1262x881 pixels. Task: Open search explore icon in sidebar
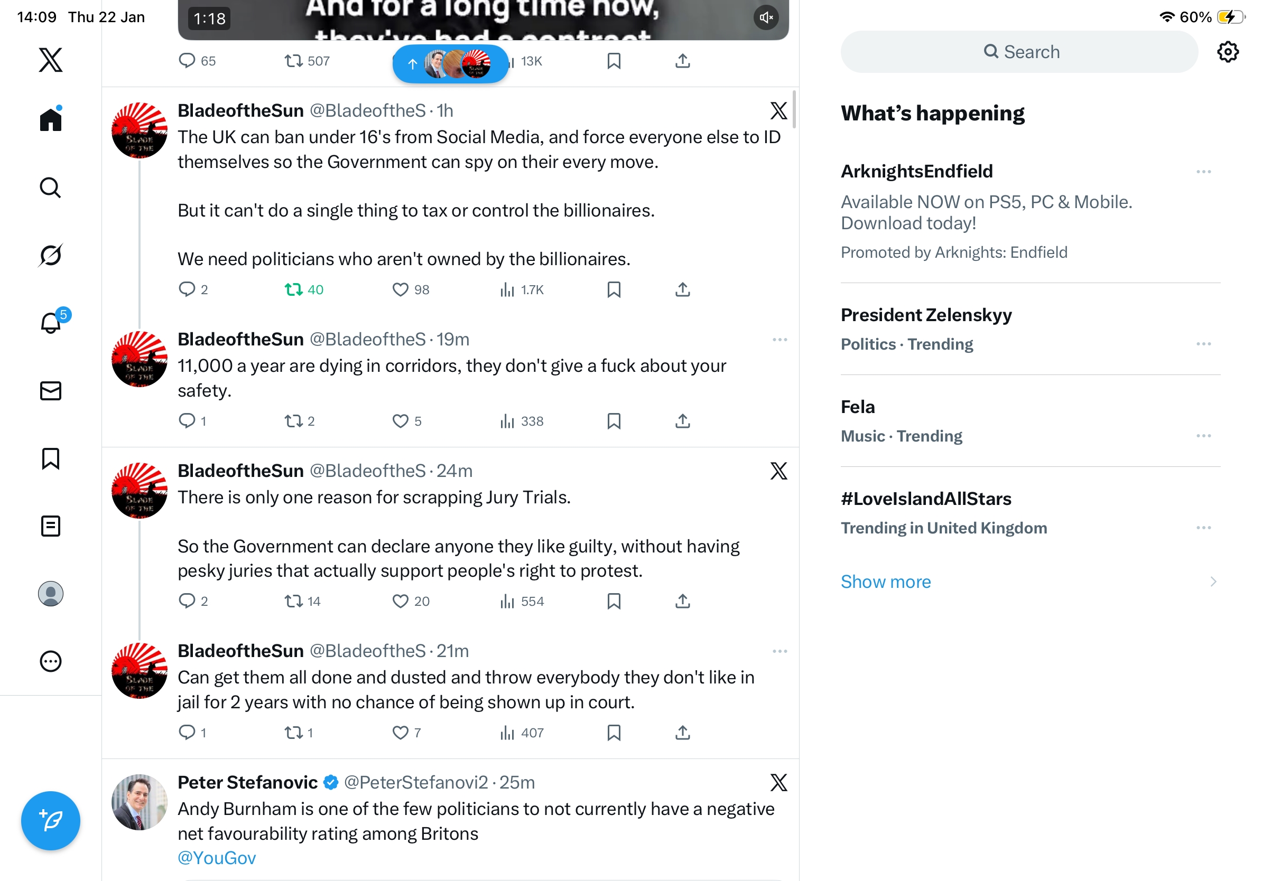click(x=51, y=188)
